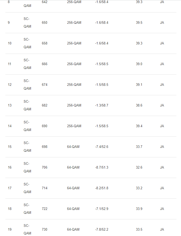Select the SNR value 33.5
This screenshot has height=236, width=181.
point(139,230)
